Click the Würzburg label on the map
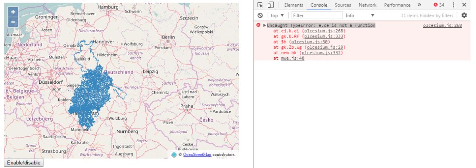This screenshot has height=168, width=476. pos(118,118)
